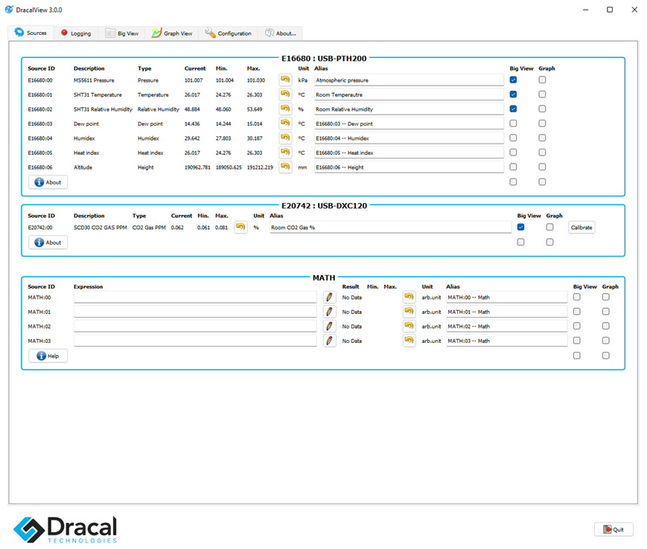Click the Quit button
647x549 pixels.
(x=613, y=530)
